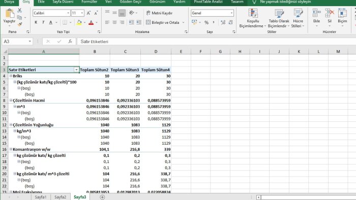This screenshot has width=356, height=200.
Task: Click the Name Box showing A3
Action: [x=17, y=42]
